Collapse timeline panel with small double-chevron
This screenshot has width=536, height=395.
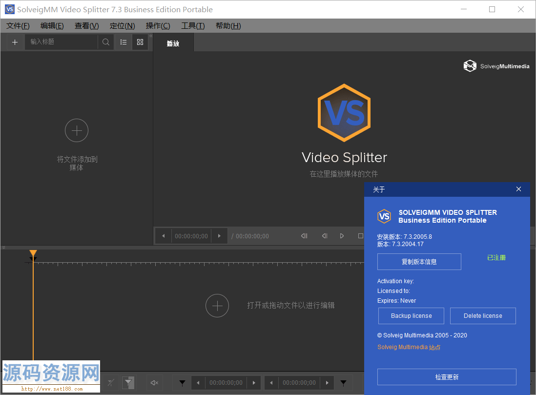pos(3,247)
